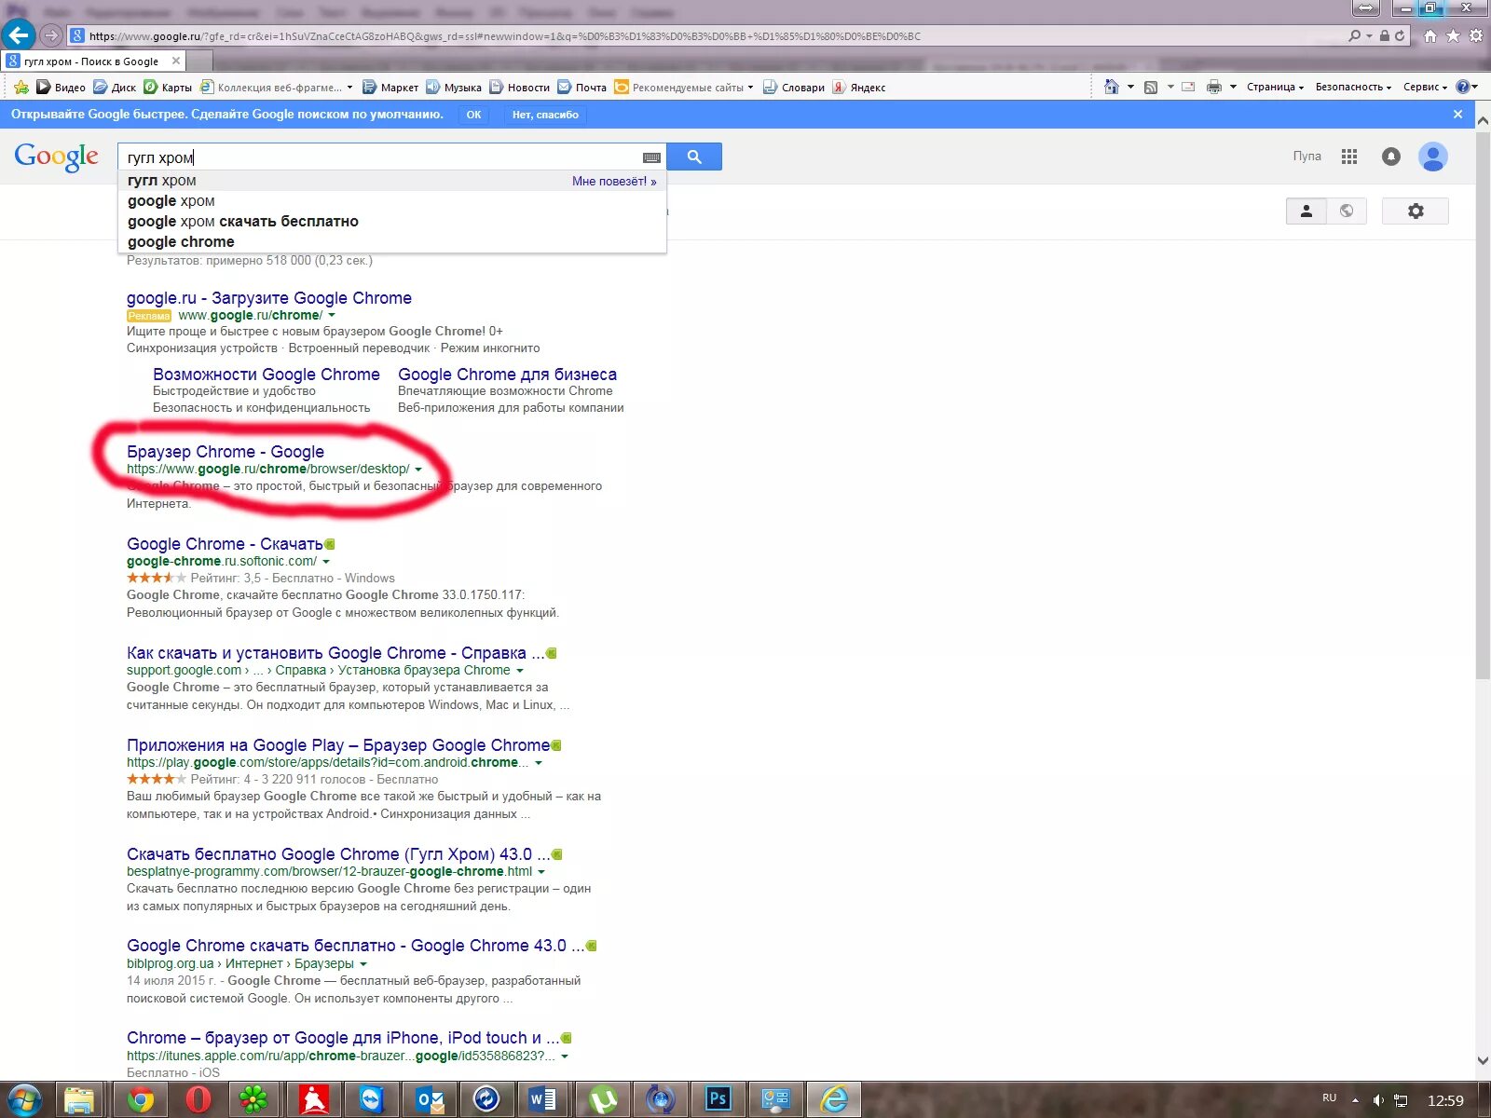Click the command bar print icon
The width and height of the screenshot is (1491, 1118).
click(1213, 87)
